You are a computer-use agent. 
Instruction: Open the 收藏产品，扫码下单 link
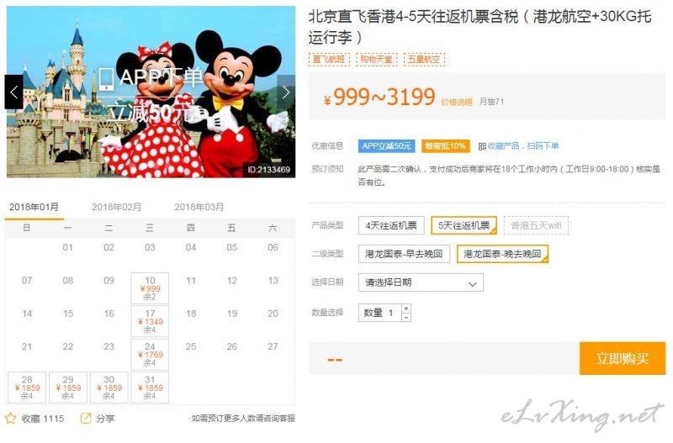tap(522, 146)
